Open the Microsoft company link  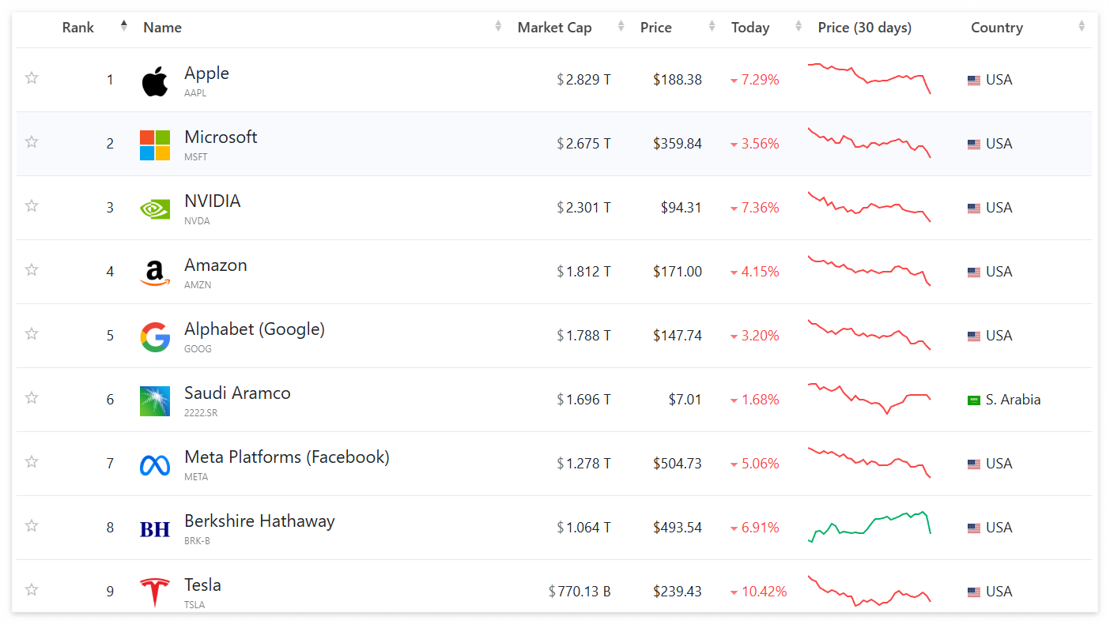click(x=221, y=137)
